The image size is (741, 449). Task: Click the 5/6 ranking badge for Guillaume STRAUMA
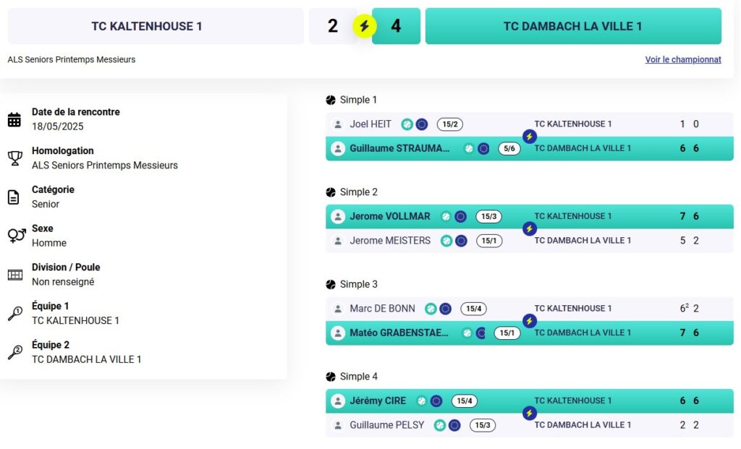pos(509,148)
